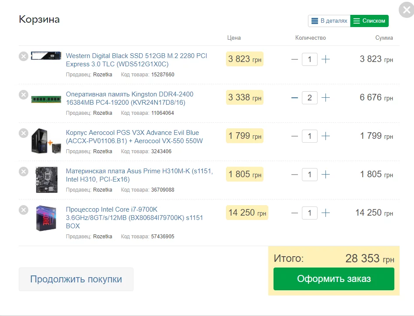Click product code 15287660

163,75
